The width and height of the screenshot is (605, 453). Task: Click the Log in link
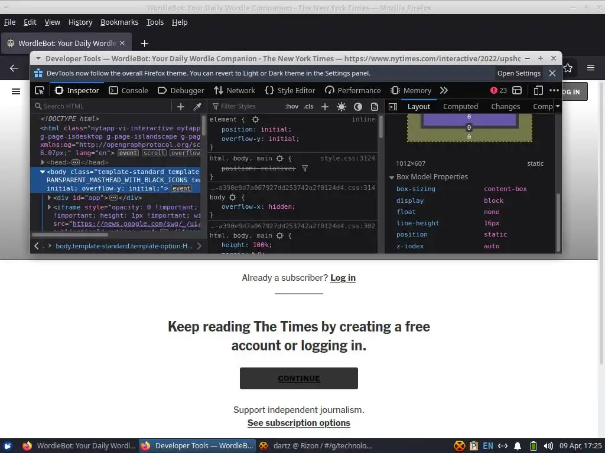tap(343, 278)
